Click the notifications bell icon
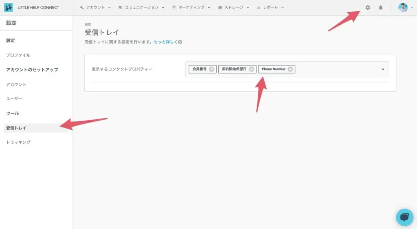 [x=381, y=7]
